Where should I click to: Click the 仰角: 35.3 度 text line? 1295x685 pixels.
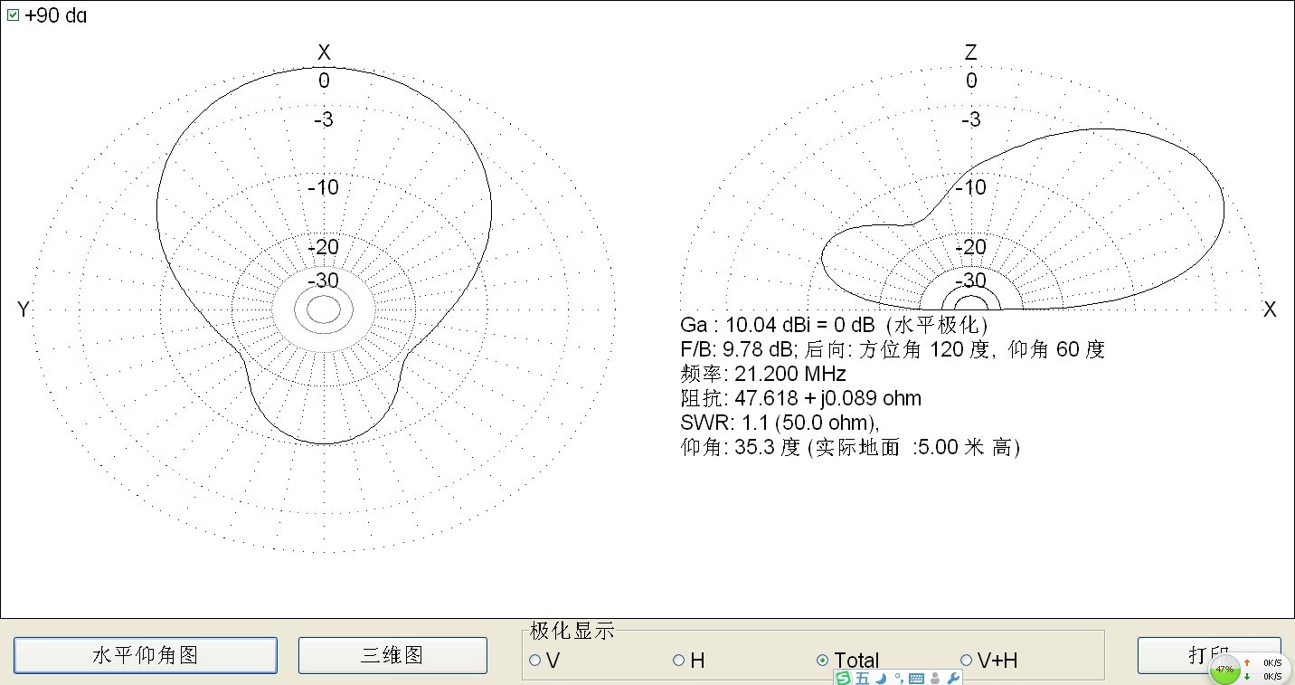tap(850, 447)
